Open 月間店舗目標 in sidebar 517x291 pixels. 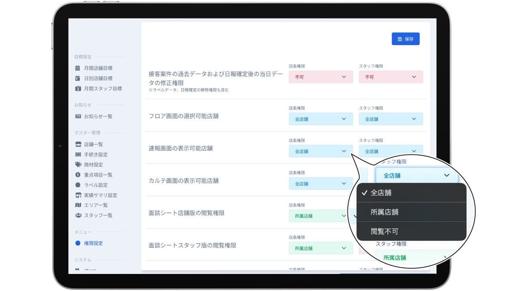point(98,68)
